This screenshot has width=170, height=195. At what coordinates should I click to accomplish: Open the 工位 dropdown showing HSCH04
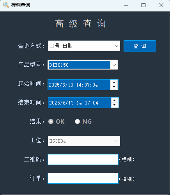84,141
